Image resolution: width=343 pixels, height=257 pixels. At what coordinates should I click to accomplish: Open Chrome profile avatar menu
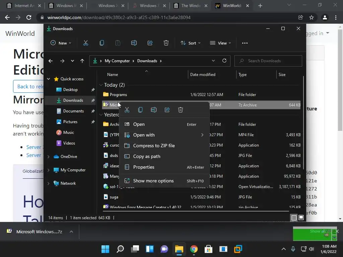[x=325, y=17]
